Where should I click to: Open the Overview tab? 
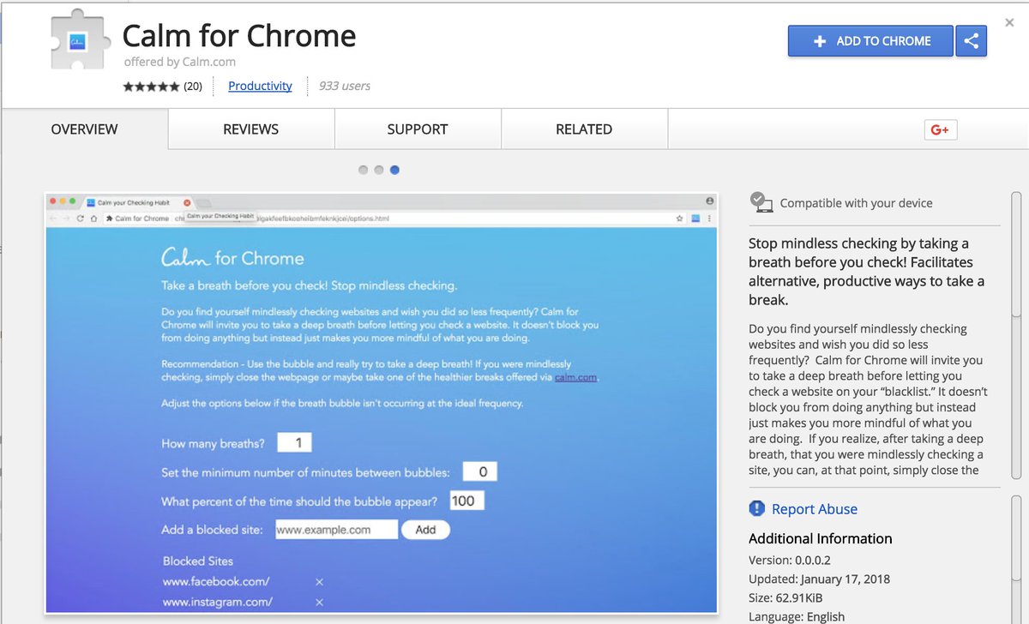[x=84, y=129]
